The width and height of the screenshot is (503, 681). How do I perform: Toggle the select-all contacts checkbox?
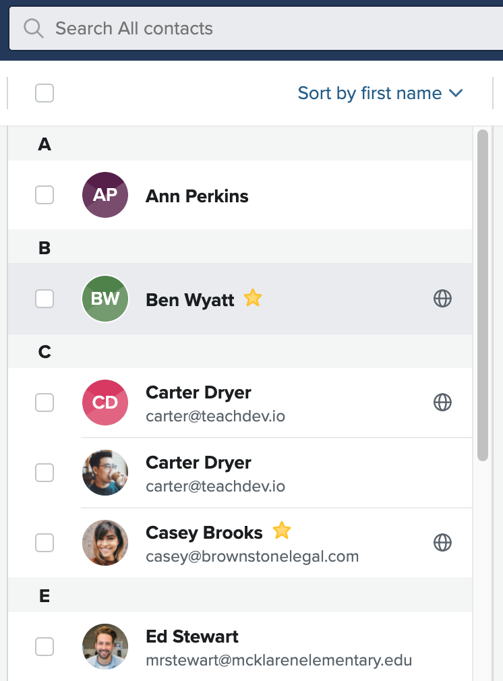pos(45,93)
